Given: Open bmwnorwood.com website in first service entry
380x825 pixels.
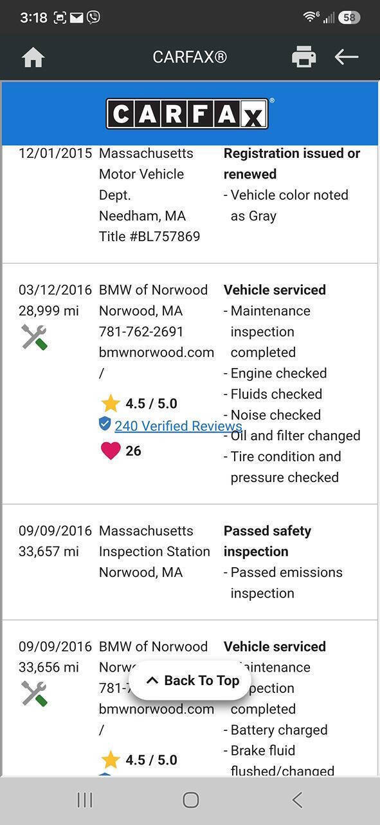Looking at the screenshot, I should coord(156,353).
